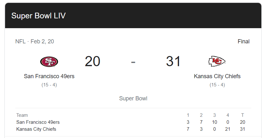Image resolution: width=268 pixels, height=138 pixels.
Task: Click the Team column header
Action: [x=22, y=115]
